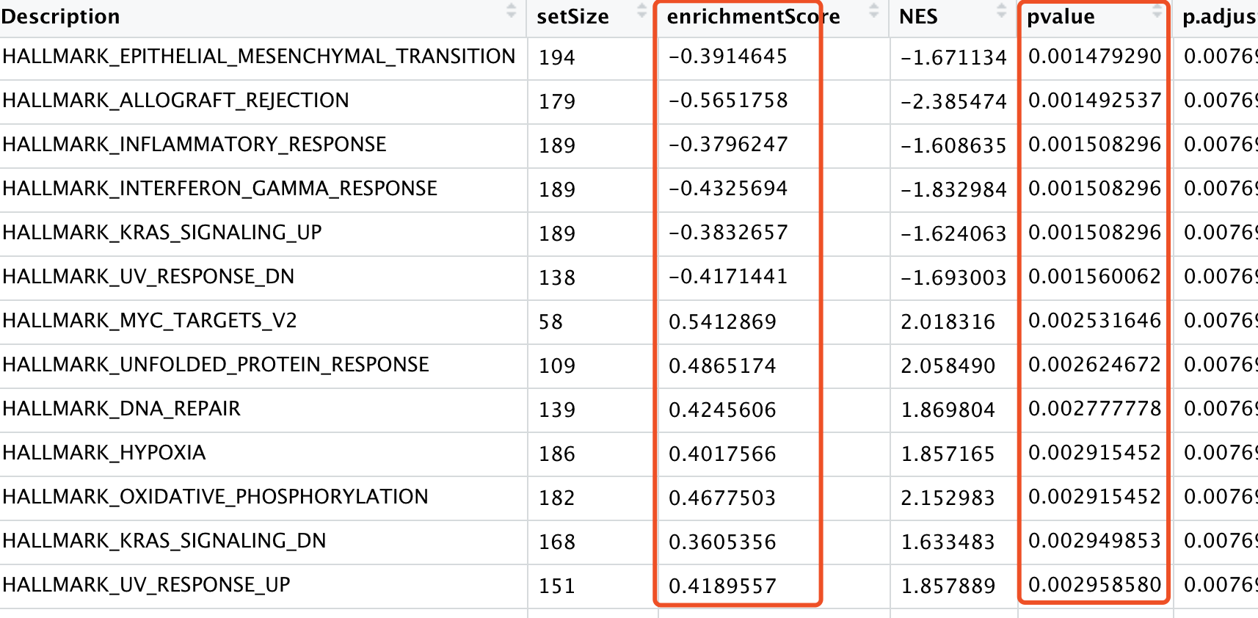Image resolution: width=1258 pixels, height=618 pixels.
Task: Click enrichment score -0.3832657
Action: coord(728,233)
